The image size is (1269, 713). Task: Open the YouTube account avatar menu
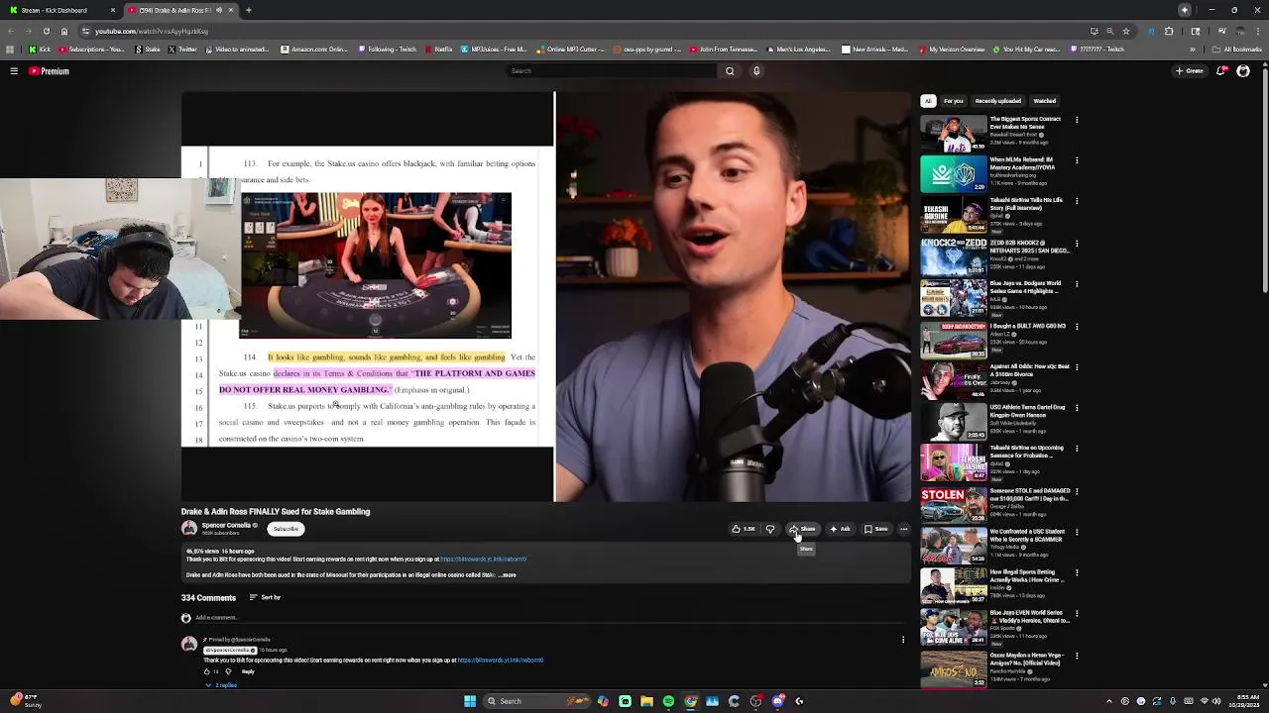[x=1243, y=71]
